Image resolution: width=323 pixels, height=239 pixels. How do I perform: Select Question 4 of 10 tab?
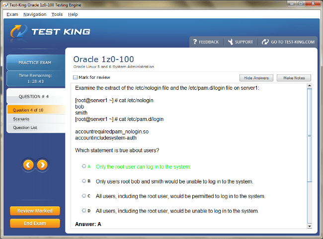36,110
